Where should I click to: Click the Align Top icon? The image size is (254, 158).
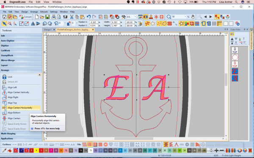[4, 103]
